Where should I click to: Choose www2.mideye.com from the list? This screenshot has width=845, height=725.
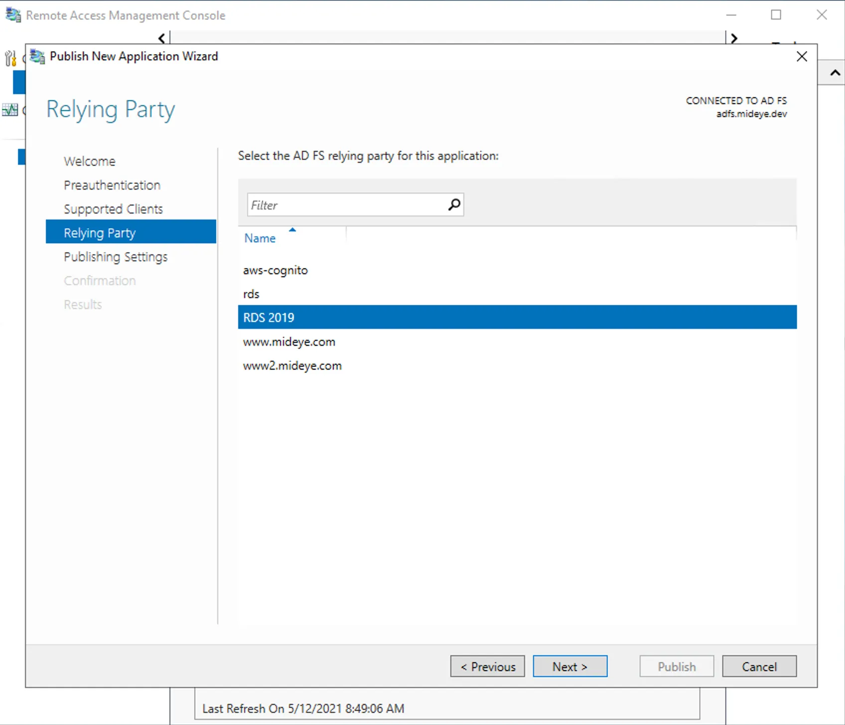(292, 366)
